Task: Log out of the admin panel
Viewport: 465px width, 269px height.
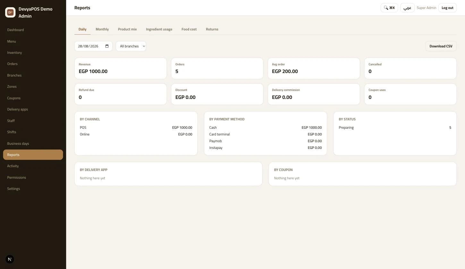Action: pyautogui.click(x=447, y=8)
